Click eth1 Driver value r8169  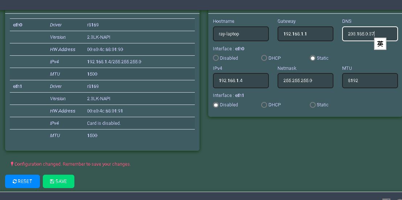tap(93, 86)
